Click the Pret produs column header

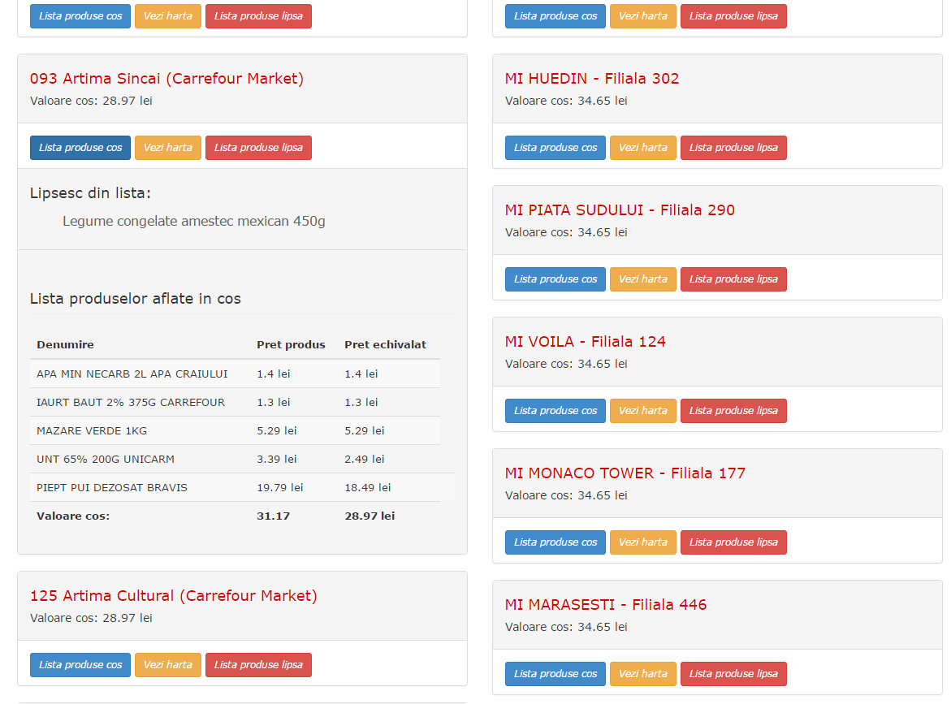click(x=291, y=344)
